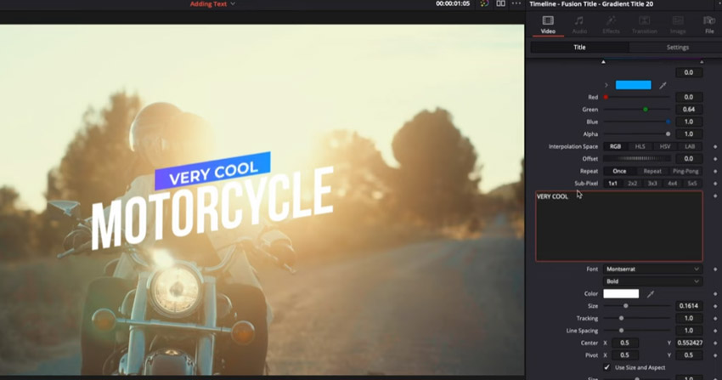This screenshot has height=380, width=722.
Task: Open the white text Color swatch
Action: coord(621,293)
